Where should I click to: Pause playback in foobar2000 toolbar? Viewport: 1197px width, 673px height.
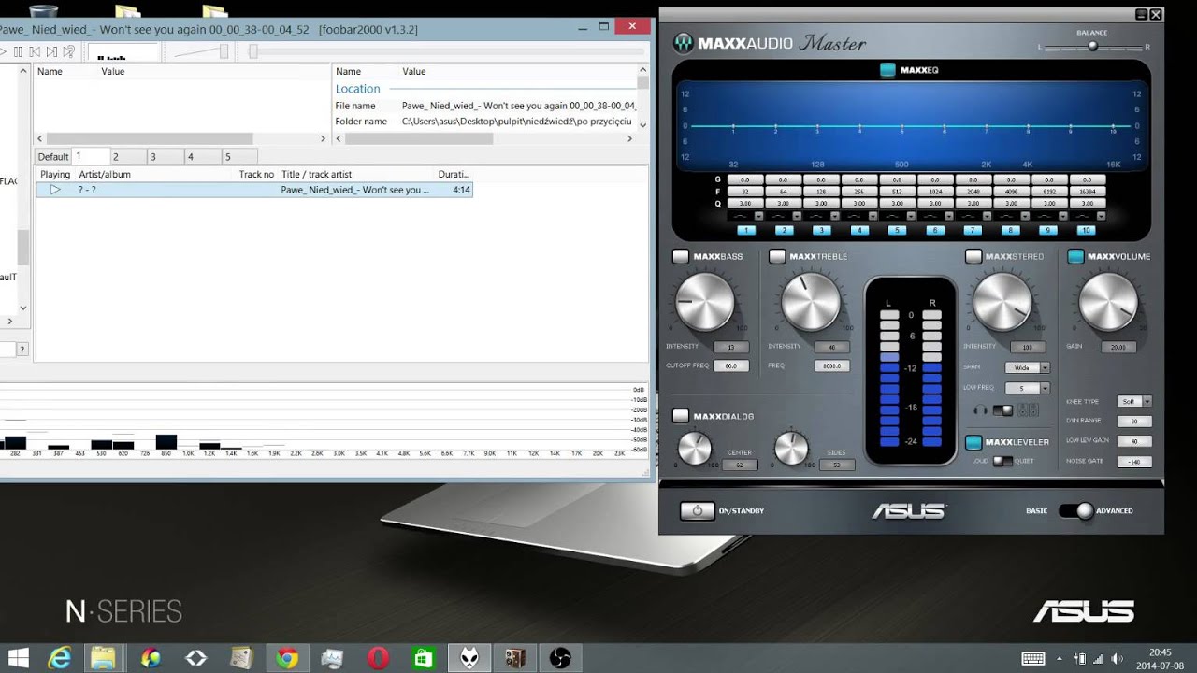[18, 52]
